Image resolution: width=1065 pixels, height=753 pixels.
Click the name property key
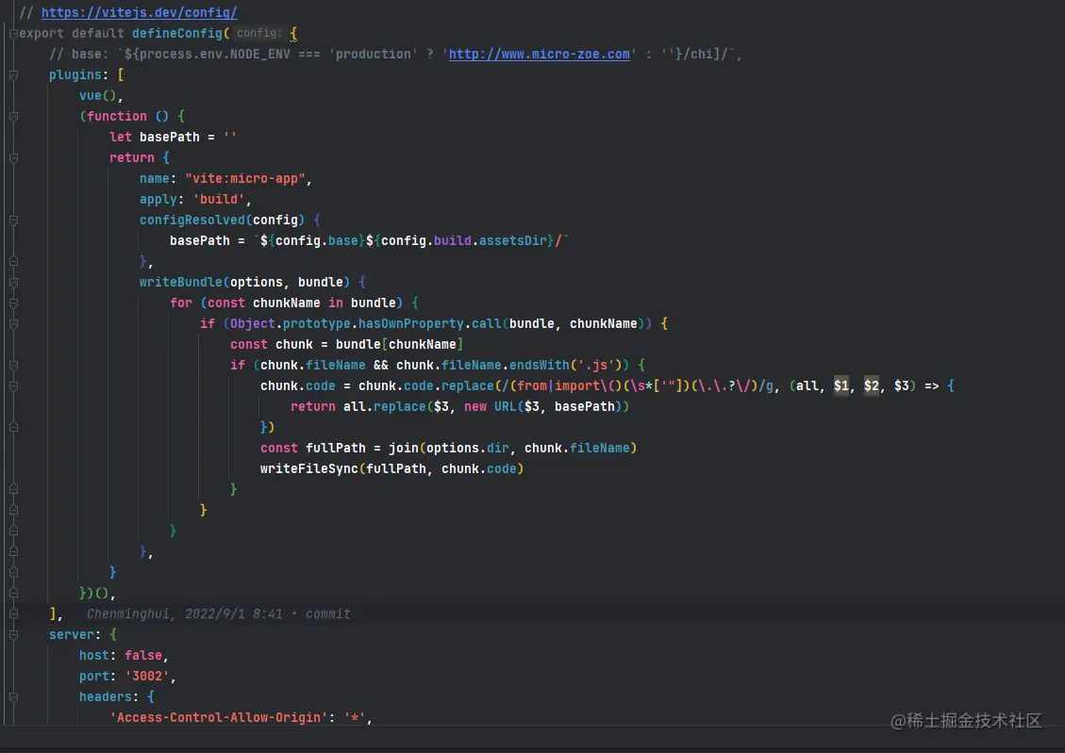tap(154, 178)
